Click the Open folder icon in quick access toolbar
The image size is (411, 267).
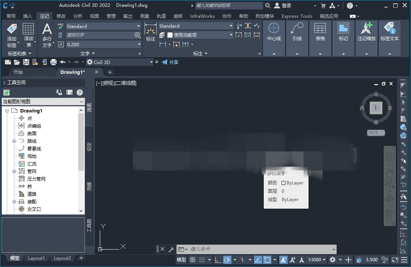pos(17,62)
